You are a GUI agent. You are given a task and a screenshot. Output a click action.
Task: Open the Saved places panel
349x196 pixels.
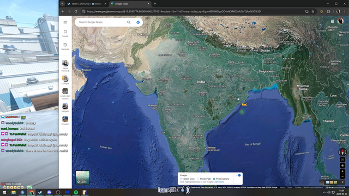65,33
